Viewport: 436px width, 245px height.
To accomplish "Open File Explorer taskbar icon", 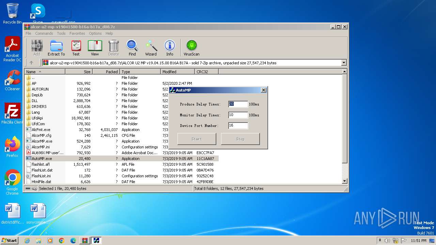I will [38, 241].
